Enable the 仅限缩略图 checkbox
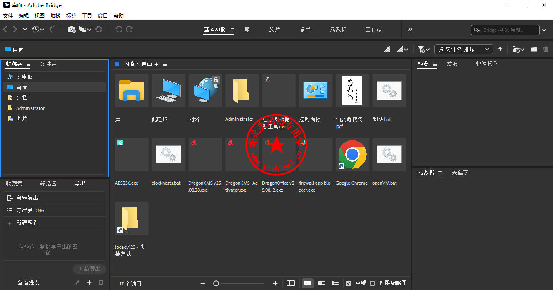 (x=372, y=283)
